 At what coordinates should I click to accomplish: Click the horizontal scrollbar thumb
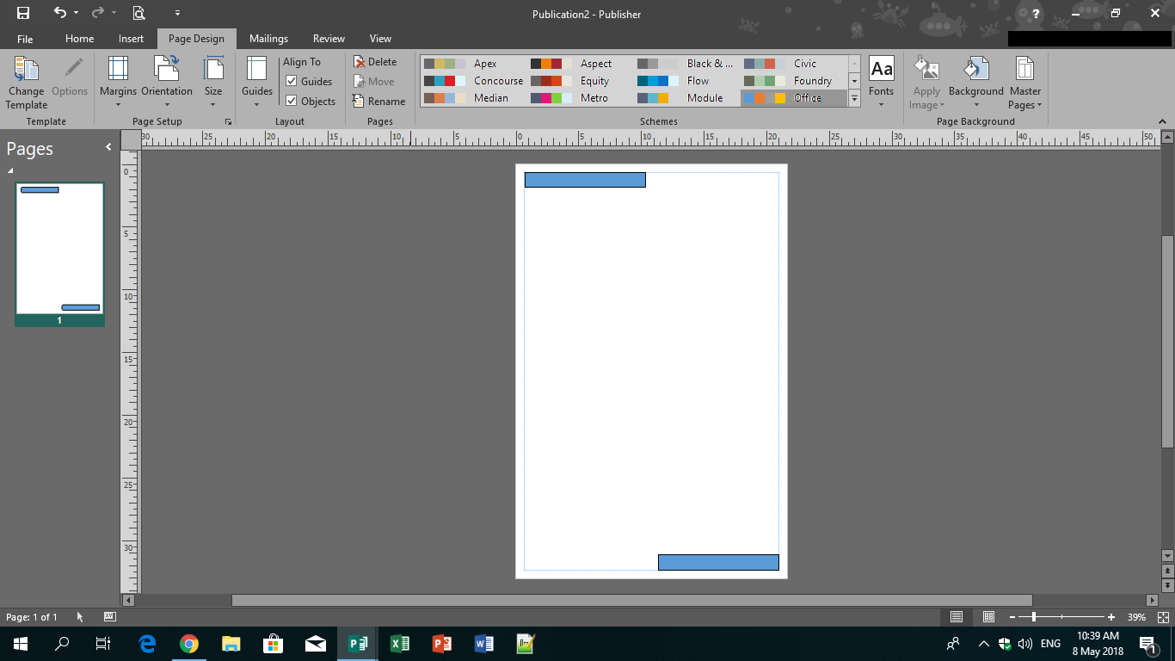(631, 600)
